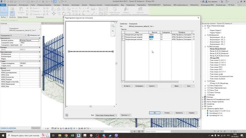
Task: Open File Explorer from taskbar
Action: (60, 135)
